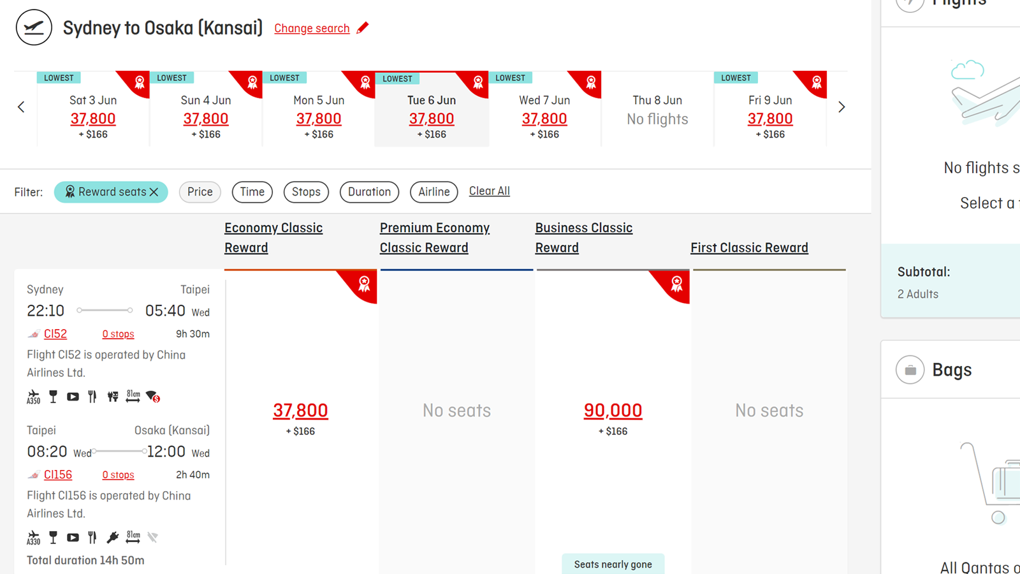Click China Airlines logo next to CI52
Viewport: 1020px width, 574px height.
tap(34, 334)
